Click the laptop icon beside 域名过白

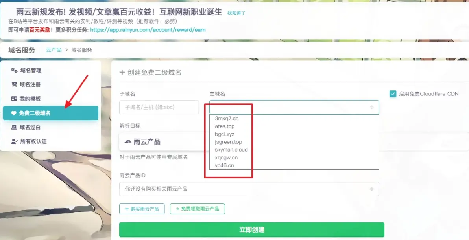(14, 127)
